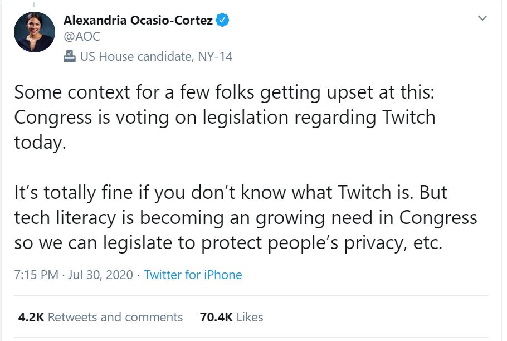Click the line starting 'It's totally fine'

(231, 192)
